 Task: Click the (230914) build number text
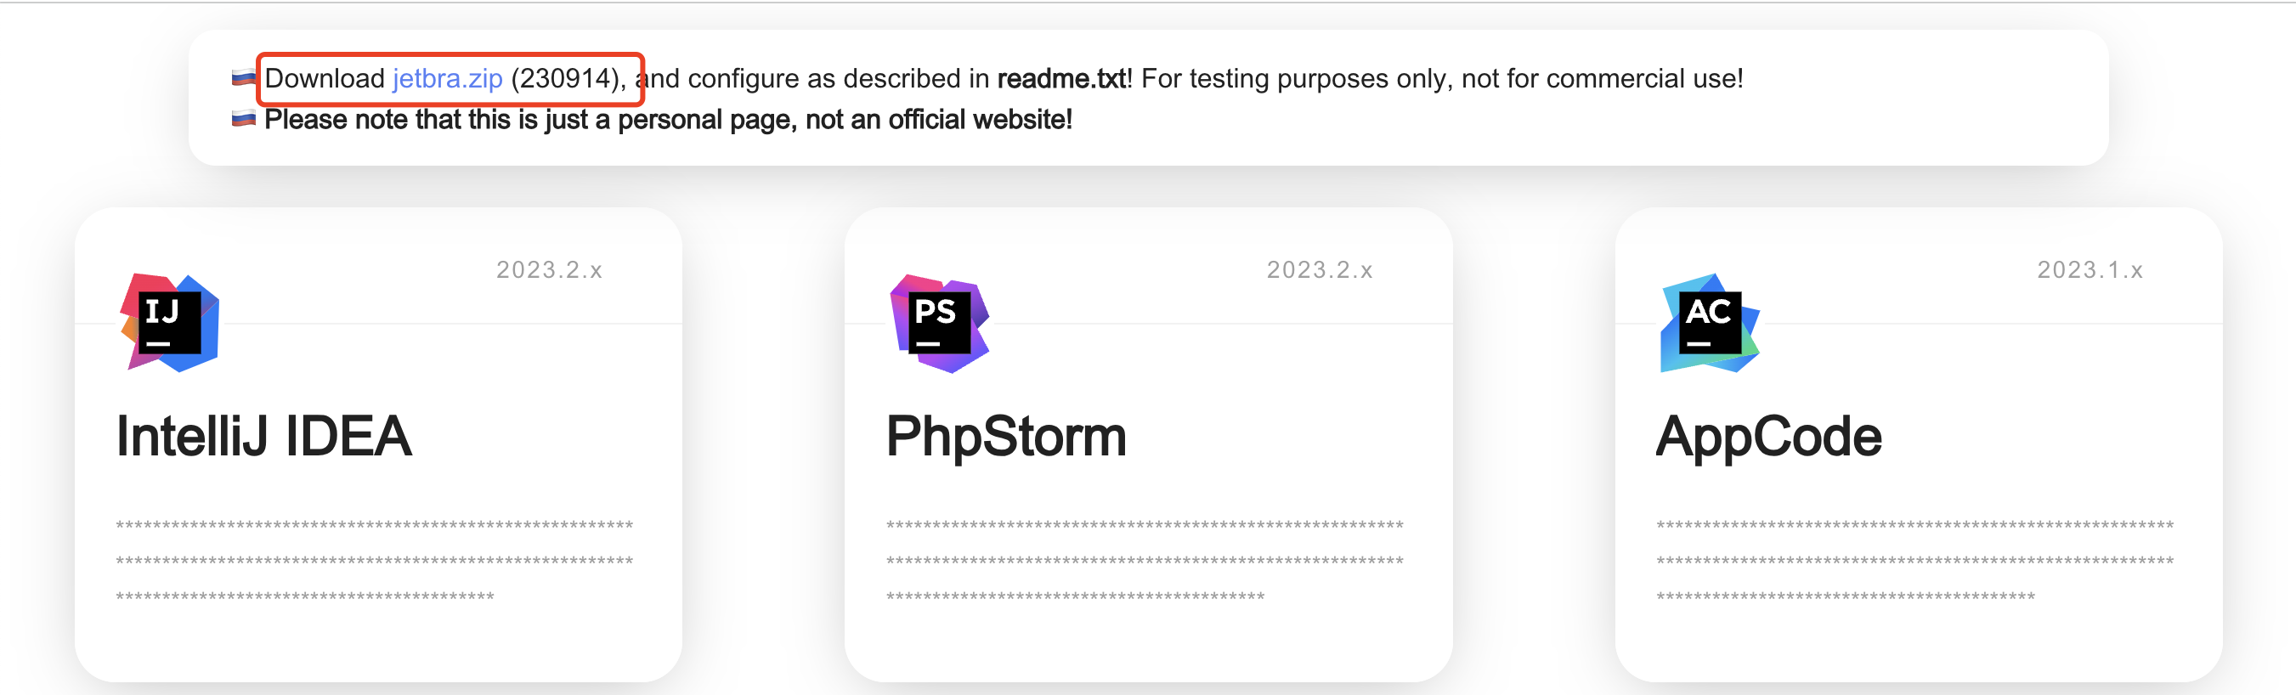click(x=565, y=78)
